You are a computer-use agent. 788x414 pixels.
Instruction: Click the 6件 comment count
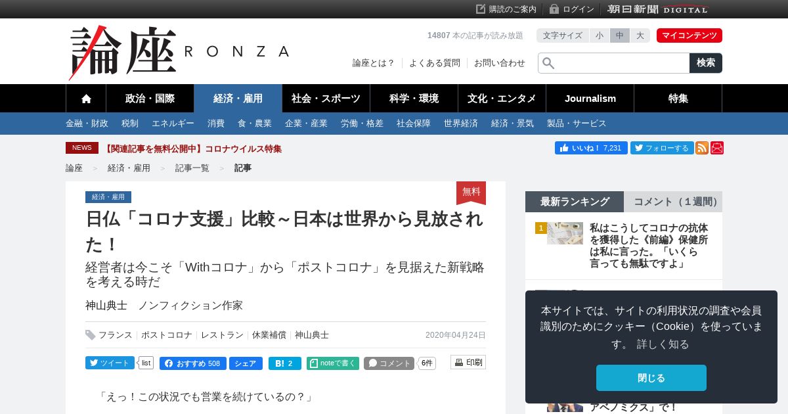(427, 363)
